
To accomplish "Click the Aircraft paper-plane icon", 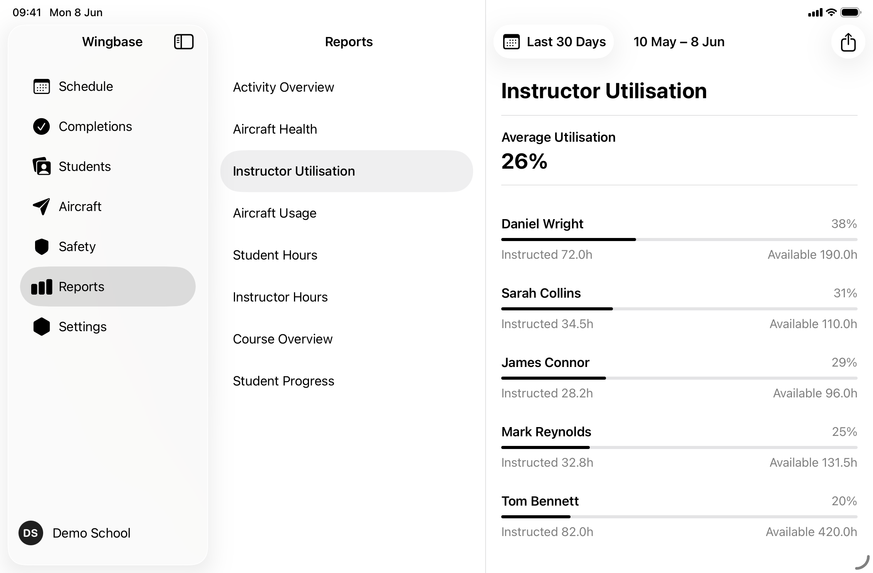I will (42, 206).
